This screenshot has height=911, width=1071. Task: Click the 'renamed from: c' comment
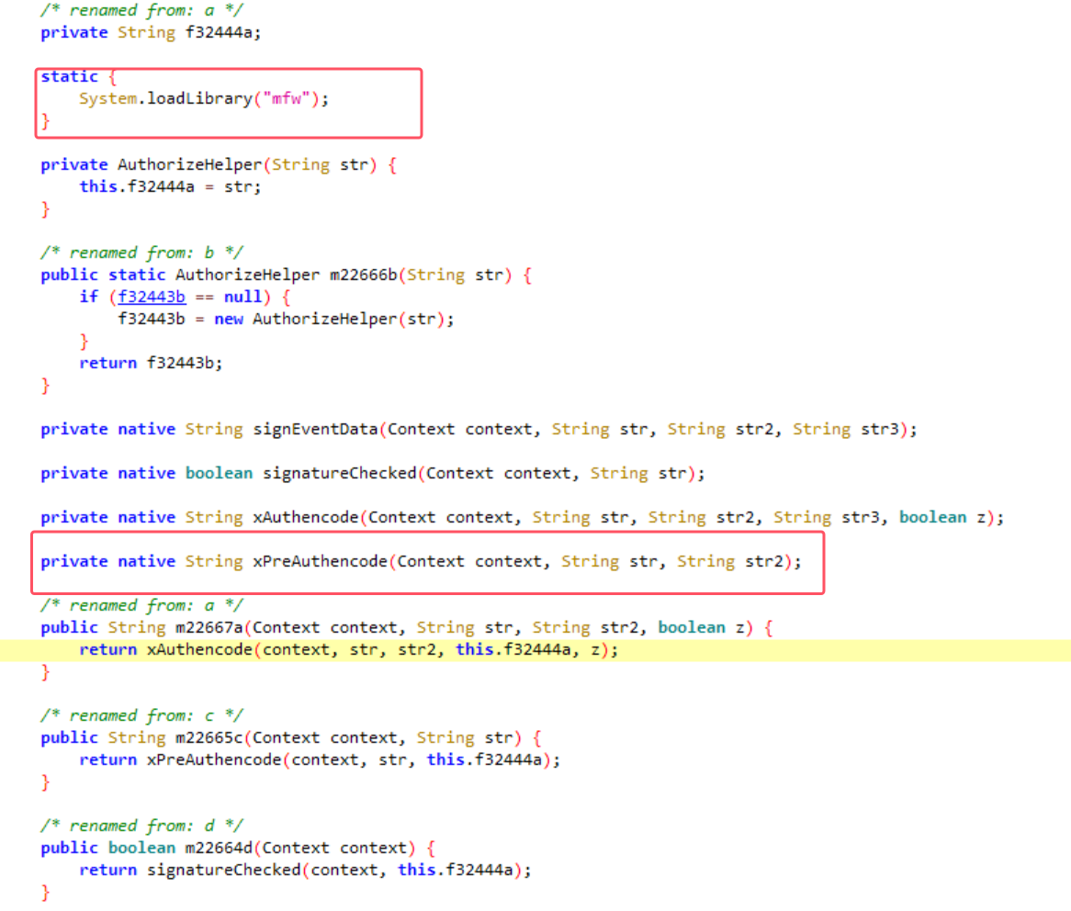coord(141,715)
